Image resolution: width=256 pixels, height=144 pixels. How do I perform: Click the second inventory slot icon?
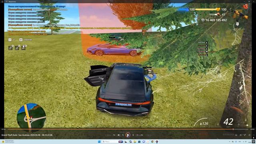[17, 48]
